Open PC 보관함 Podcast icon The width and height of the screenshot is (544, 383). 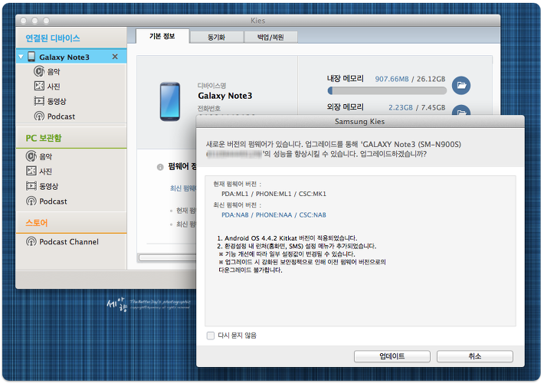(x=31, y=201)
